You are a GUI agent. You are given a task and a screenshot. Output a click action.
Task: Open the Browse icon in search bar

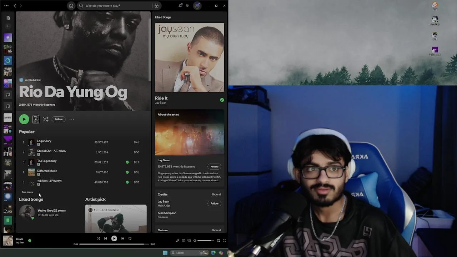156,6
